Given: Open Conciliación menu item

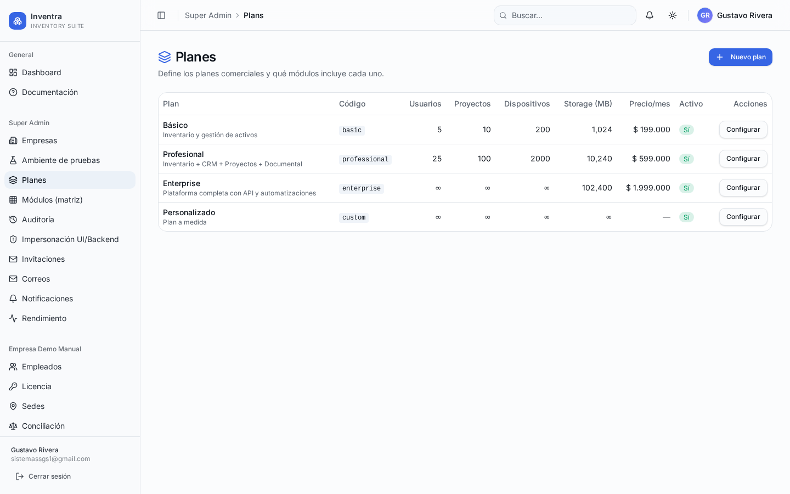Looking at the screenshot, I should [70, 426].
